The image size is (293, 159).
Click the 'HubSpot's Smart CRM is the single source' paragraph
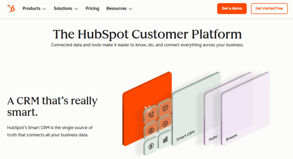[x=50, y=131]
